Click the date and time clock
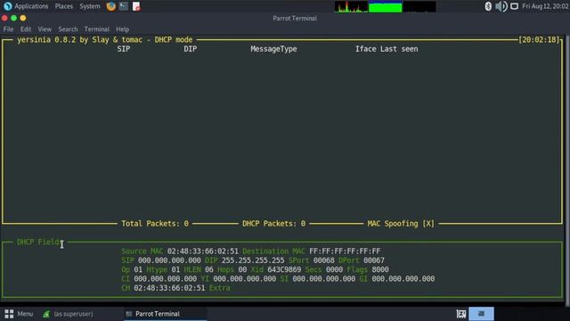Viewport: 570px width, 321px height. [545, 6]
